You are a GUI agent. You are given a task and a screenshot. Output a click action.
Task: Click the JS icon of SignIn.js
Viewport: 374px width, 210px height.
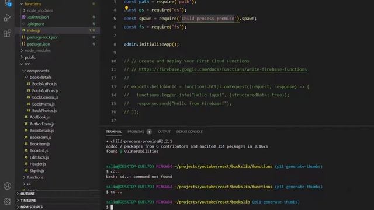coord(26,171)
